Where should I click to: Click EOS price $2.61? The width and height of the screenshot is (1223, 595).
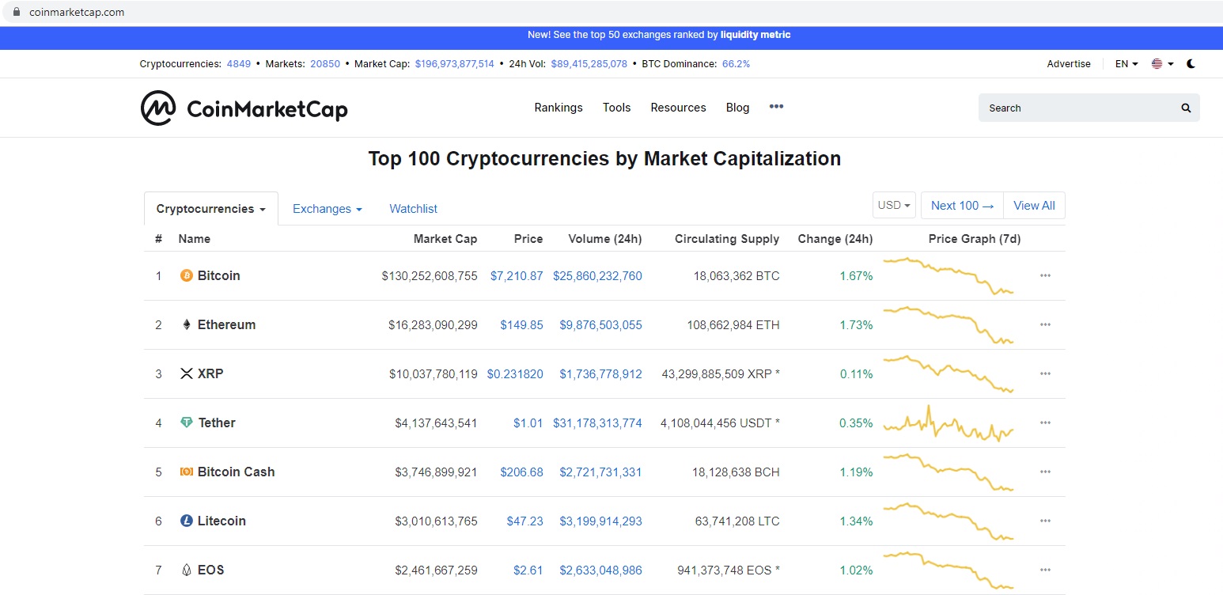pyautogui.click(x=528, y=570)
